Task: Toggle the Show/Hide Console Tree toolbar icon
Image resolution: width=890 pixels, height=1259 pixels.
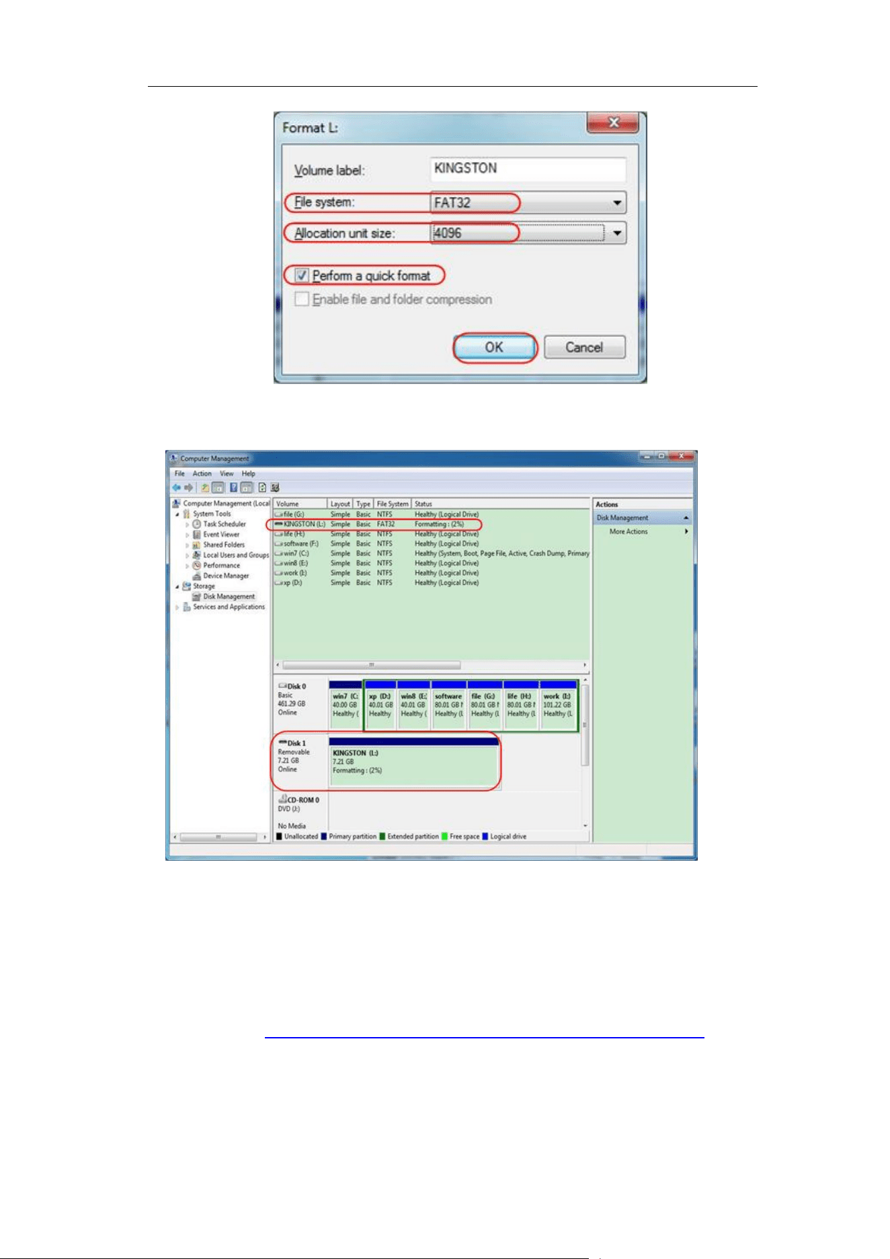Action: pyautogui.click(x=218, y=488)
